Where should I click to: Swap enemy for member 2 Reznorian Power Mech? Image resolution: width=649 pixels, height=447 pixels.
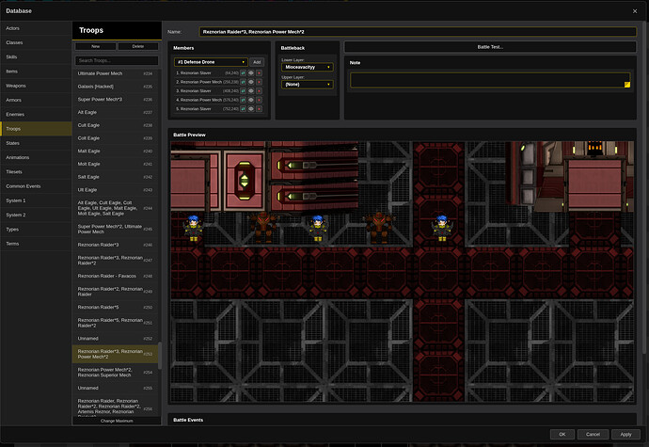coord(243,82)
